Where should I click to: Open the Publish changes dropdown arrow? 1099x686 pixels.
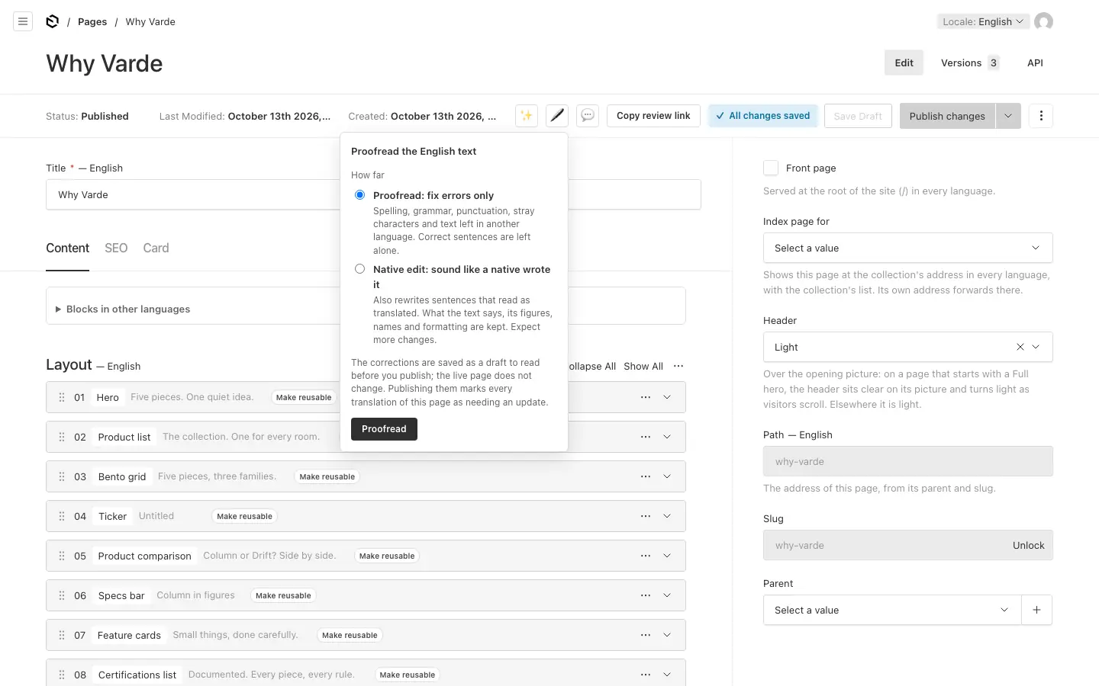click(1008, 116)
